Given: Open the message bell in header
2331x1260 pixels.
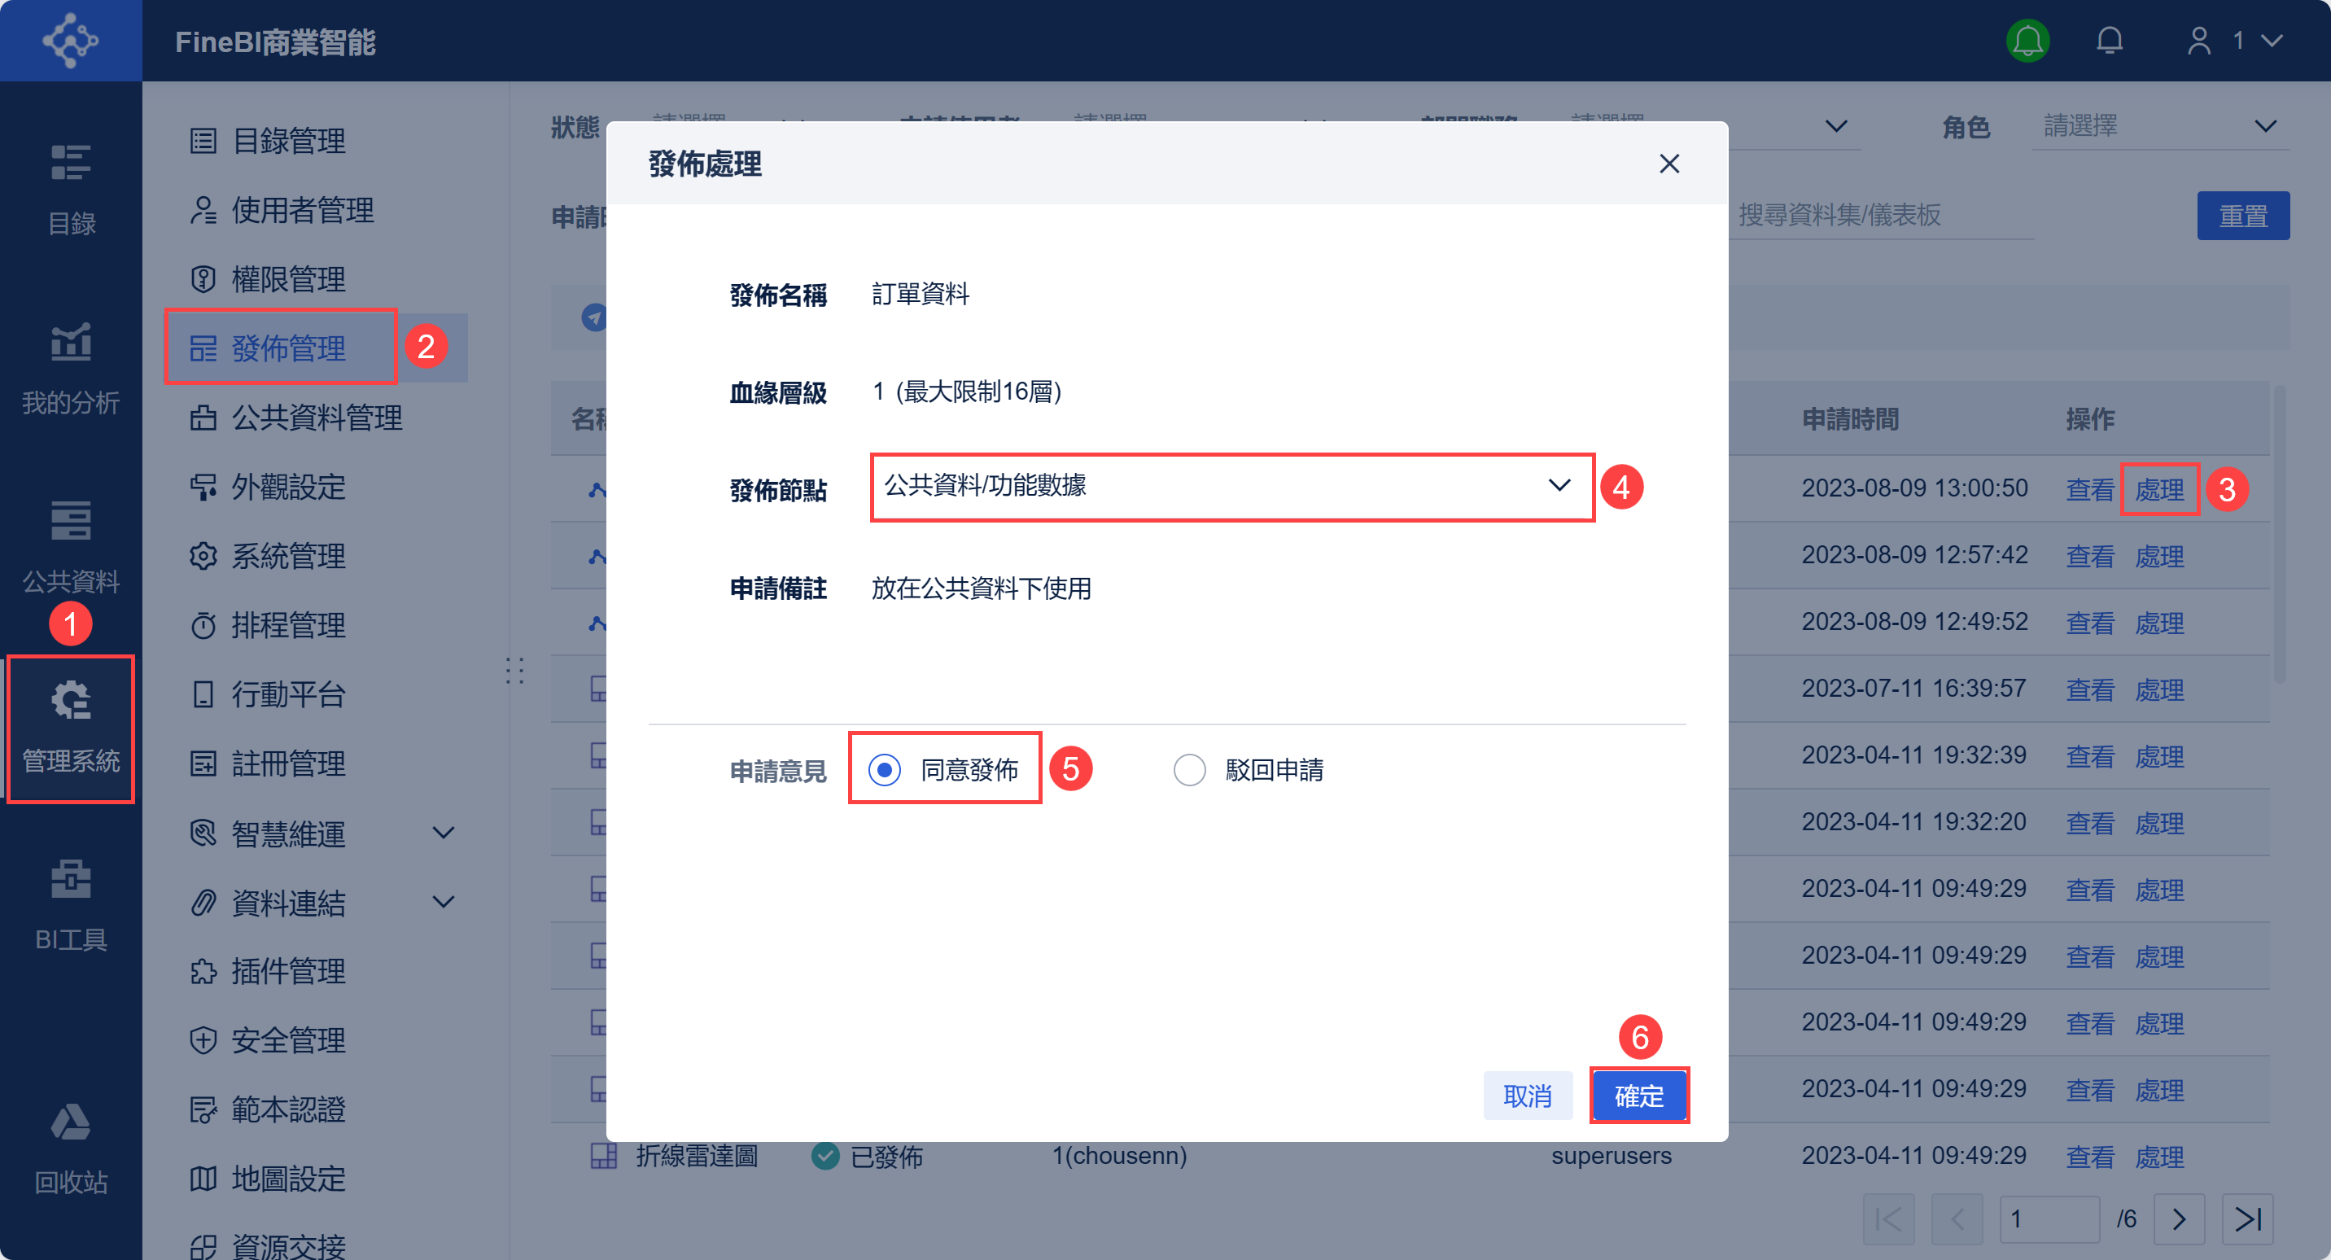Looking at the screenshot, I should (2110, 41).
